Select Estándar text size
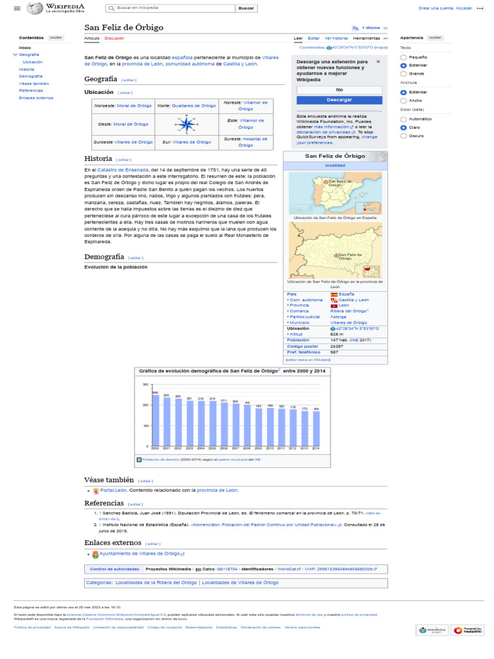Image resolution: width=494 pixels, height=659 pixels. point(403,66)
